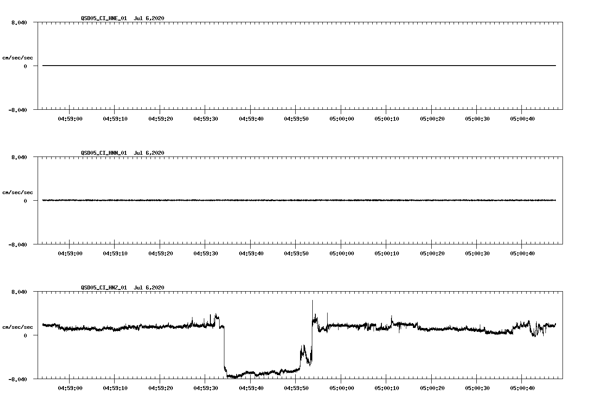Screen dimensions: 594x404
Task: Click the QSD05_CI_HNE_01 plot title
Action: 122,18
